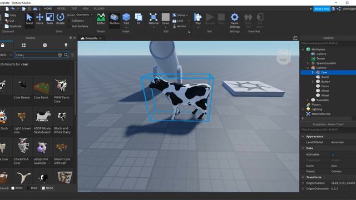Image resolution: width=356 pixels, height=200 pixels.
Task: Open the Recent tab in Toolbox
Action: pyautogui.click(x=44, y=45)
